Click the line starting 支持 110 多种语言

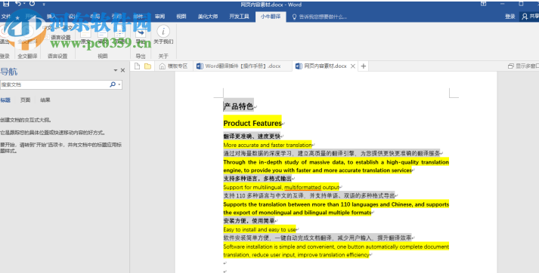pos(309,195)
